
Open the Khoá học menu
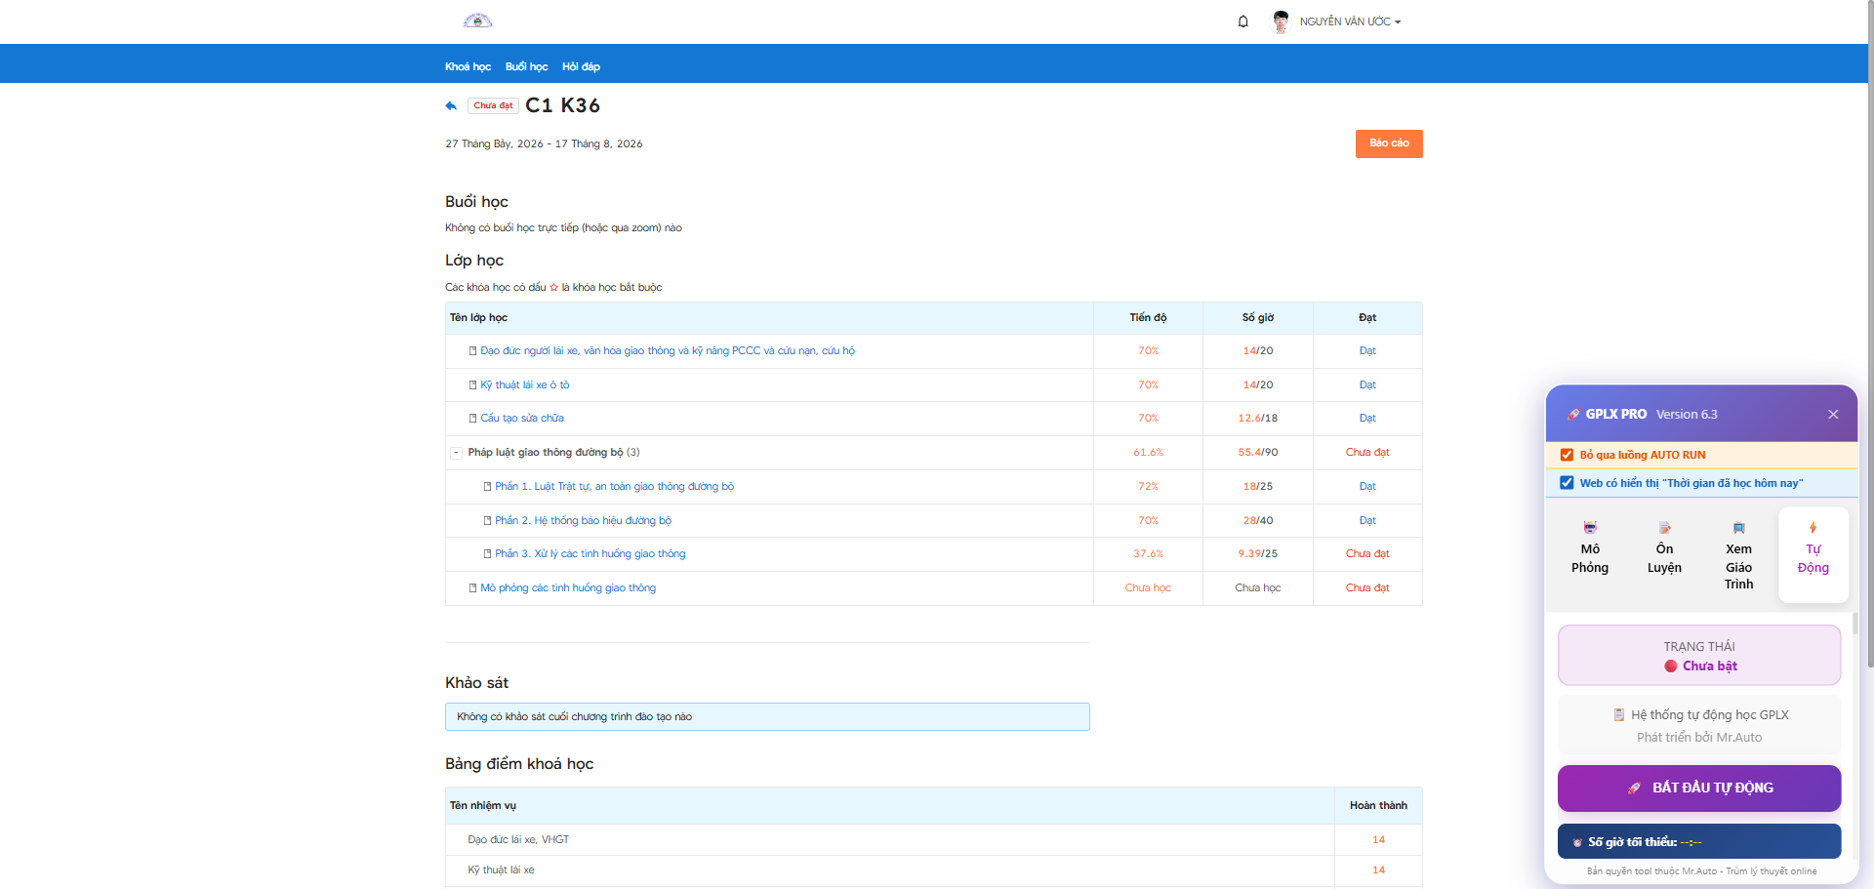[468, 66]
